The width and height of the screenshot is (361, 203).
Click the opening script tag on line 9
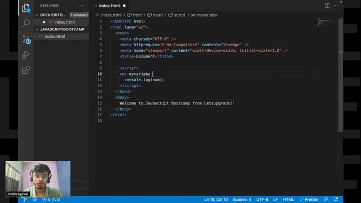pos(129,68)
